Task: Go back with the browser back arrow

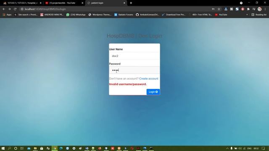Action: pos(4,9)
